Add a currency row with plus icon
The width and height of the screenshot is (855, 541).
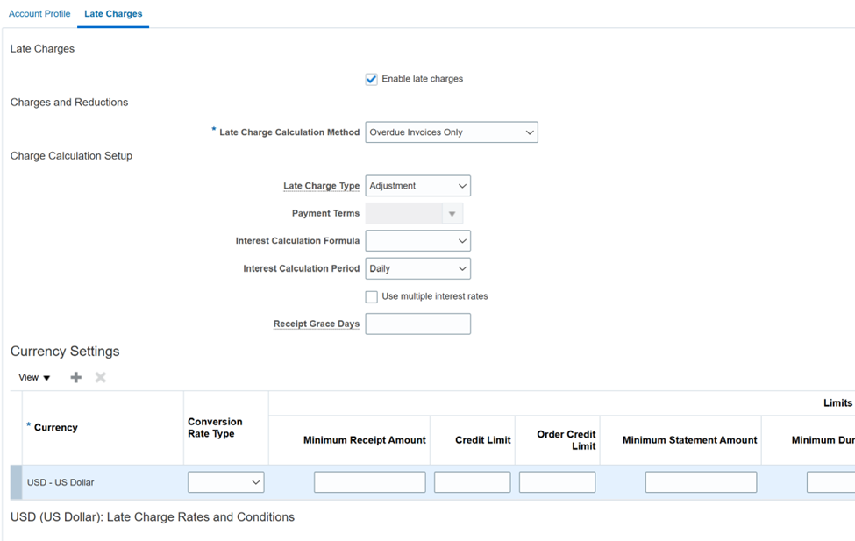(75, 377)
